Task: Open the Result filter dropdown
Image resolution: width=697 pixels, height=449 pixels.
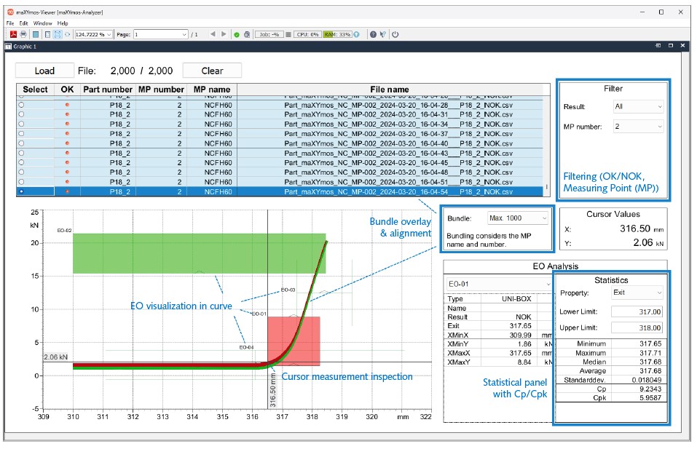Action: tap(638, 106)
